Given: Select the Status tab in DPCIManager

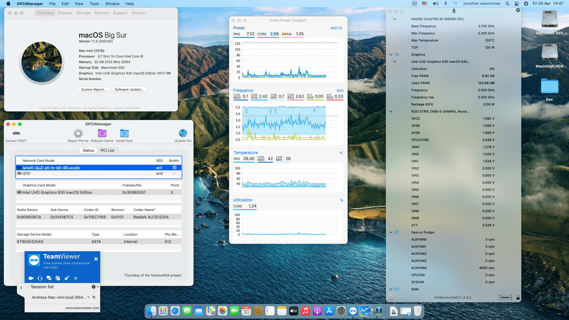Looking at the screenshot, I should click(x=88, y=151).
